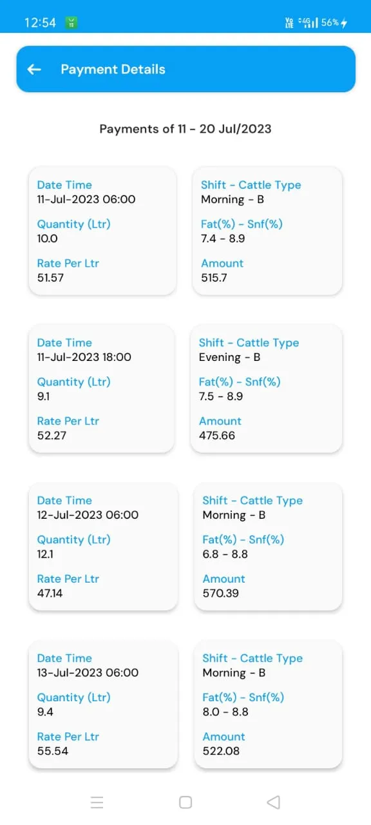This screenshot has height=825, width=371.
Task: Open the 11-Jul-2023 06:00 date card
Action: click(102, 231)
